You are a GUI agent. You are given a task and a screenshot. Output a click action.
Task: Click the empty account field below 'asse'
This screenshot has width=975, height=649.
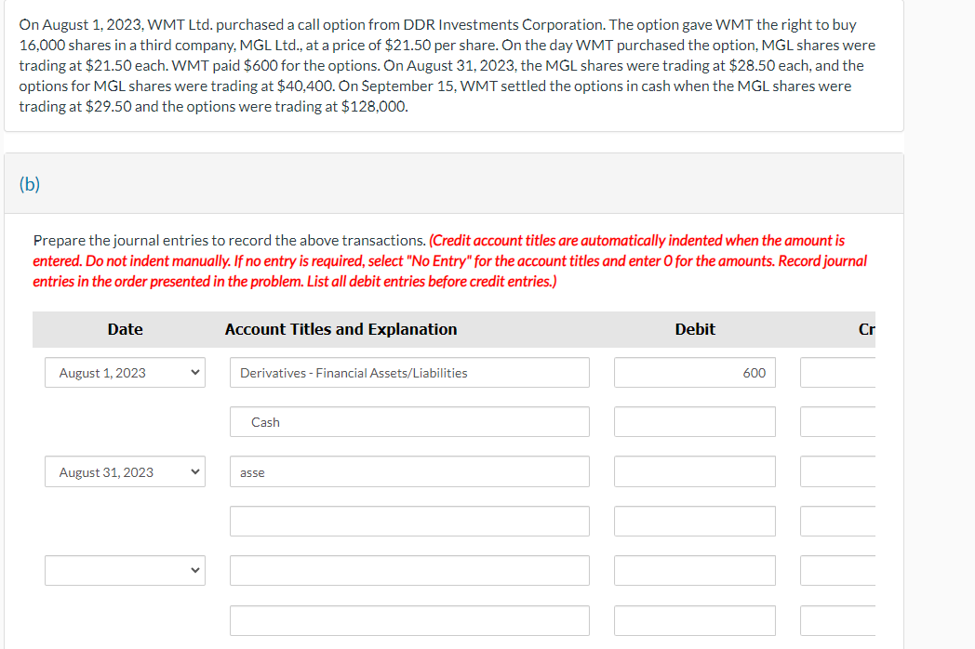(409, 521)
